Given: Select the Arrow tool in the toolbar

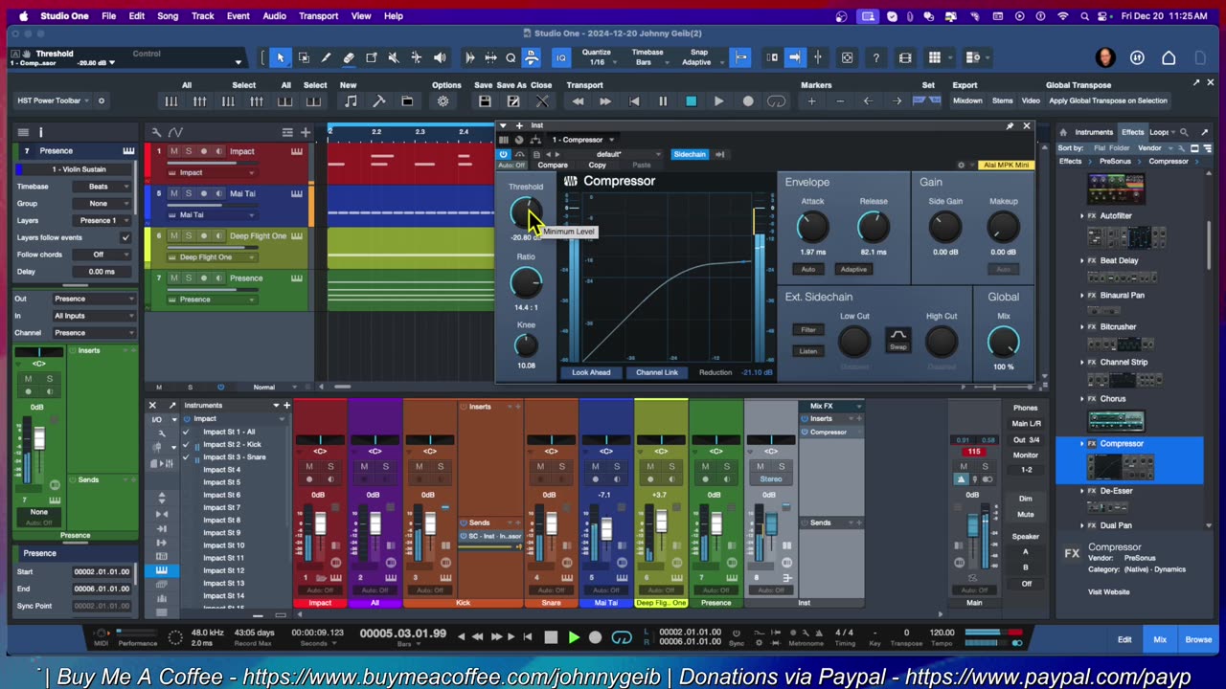Looking at the screenshot, I should click(281, 58).
